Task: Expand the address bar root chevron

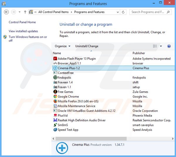Action: coord(35,12)
